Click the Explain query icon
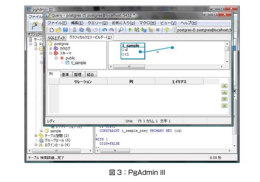 point(151,30)
